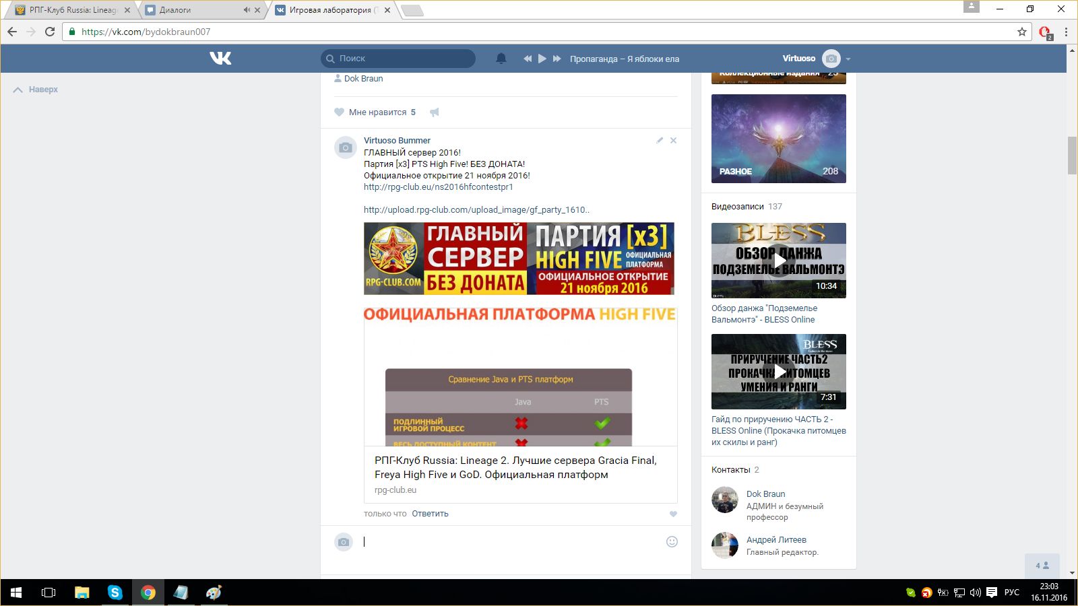The height and width of the screenshot is (606, 1078).
Task: Open the Action Center notifications icon
Action: [992, 593]
